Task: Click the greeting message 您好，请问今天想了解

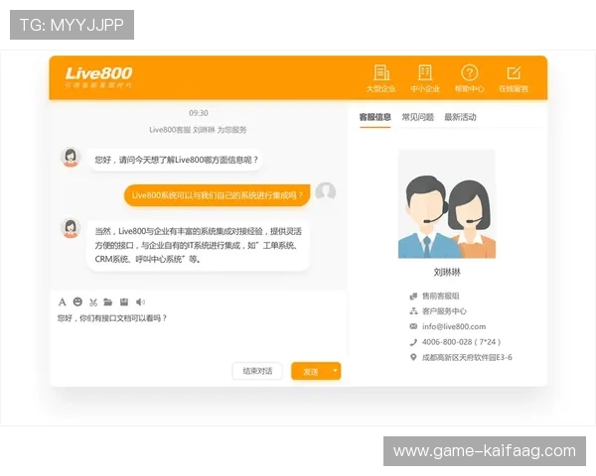Action: coord(176,160)
